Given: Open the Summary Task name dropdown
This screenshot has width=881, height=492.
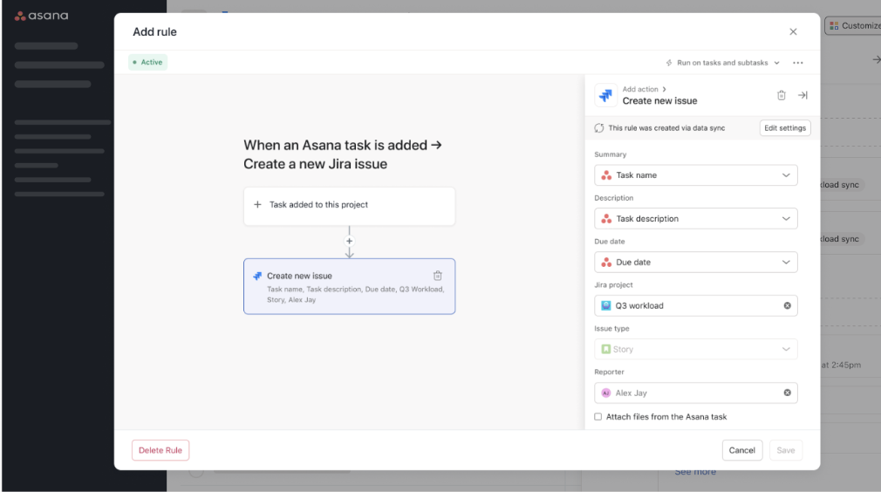Looking at the screenshot, I should click(695, 175).
